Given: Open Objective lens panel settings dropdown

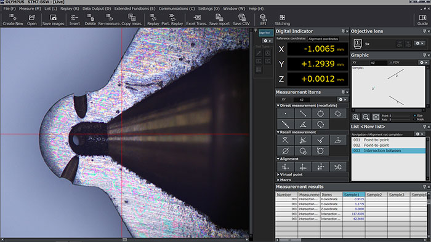Looking at the screenshot, I should coord(420,44).
